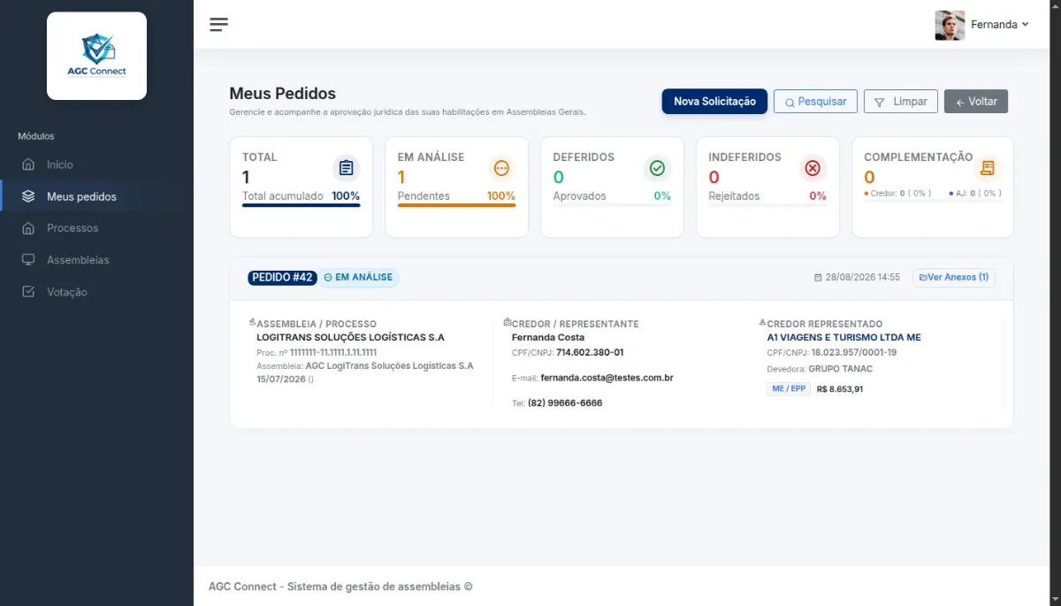Screen dimensions: 1061x606
Task: Click the Processos sidebar icon
Action: coord(28,228)
